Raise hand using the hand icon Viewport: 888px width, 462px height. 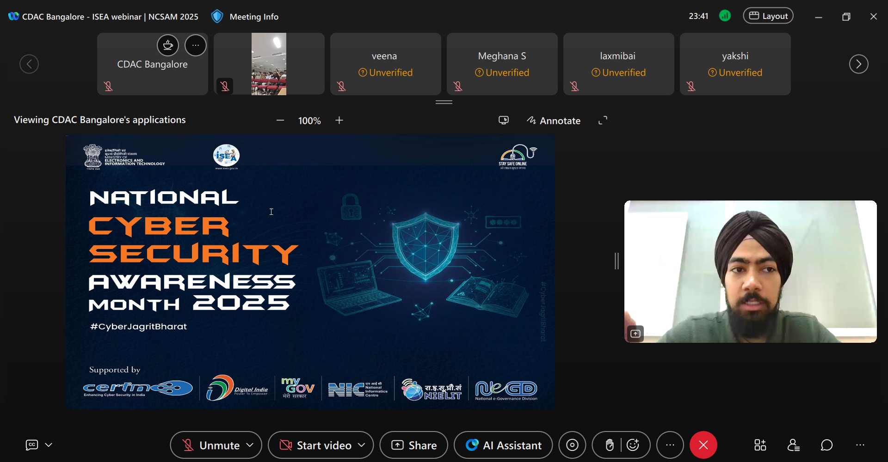coord(610,445)
